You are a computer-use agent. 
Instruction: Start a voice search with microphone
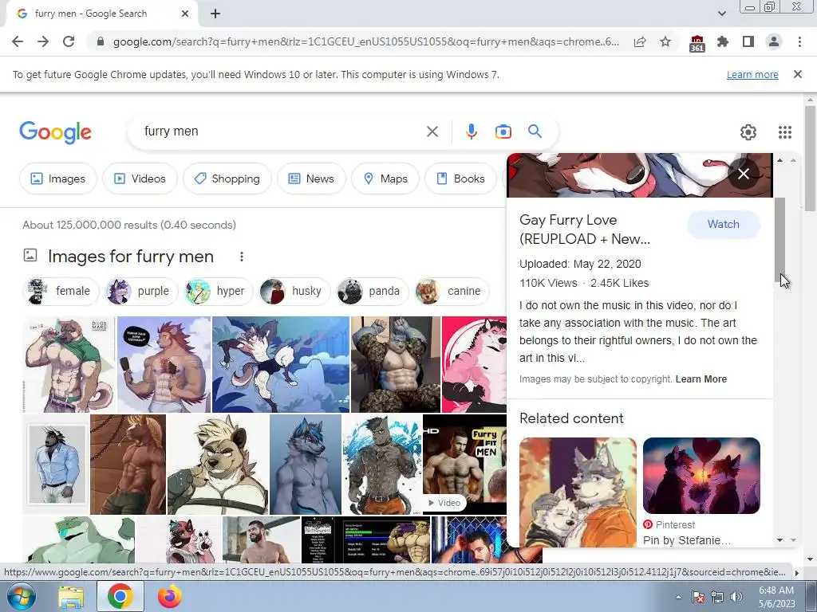point(472,131)
